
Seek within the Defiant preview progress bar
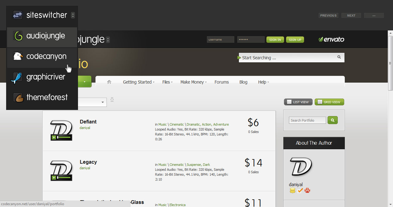coord(64,137)
